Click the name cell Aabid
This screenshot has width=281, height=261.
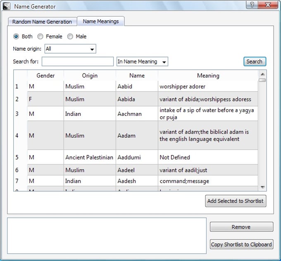click(x=137, y=86)
